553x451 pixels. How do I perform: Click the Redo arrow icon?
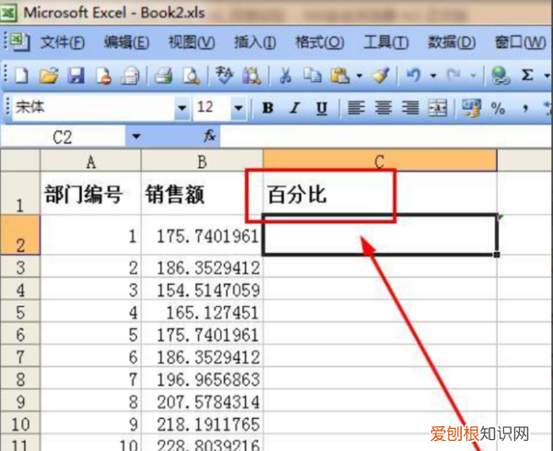(453, 76)
